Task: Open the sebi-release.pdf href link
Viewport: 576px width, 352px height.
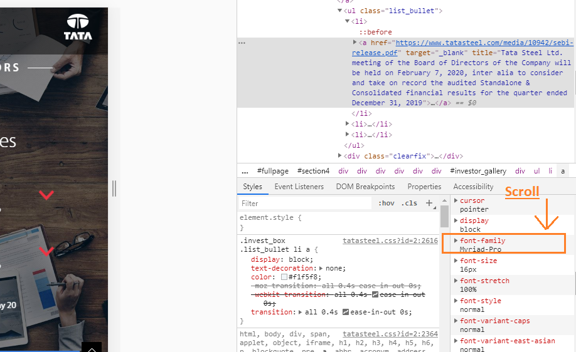Action: coord(462,48)
